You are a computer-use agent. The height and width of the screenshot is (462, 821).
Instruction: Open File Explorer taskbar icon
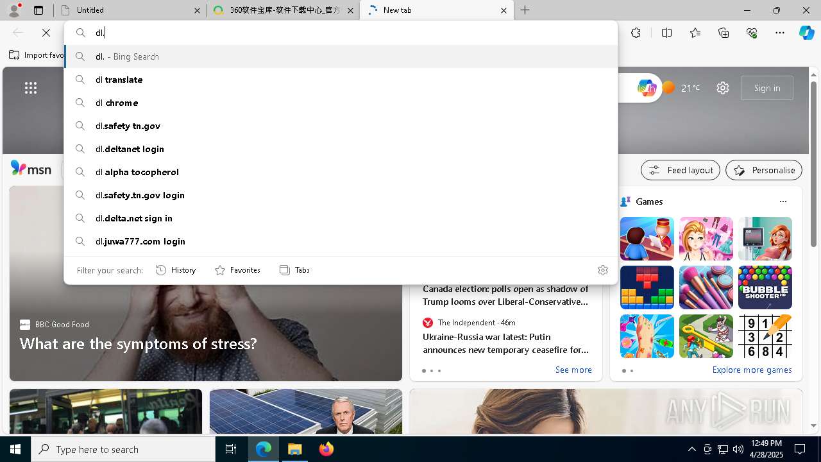pyautogui.click(x=295, y=449)
